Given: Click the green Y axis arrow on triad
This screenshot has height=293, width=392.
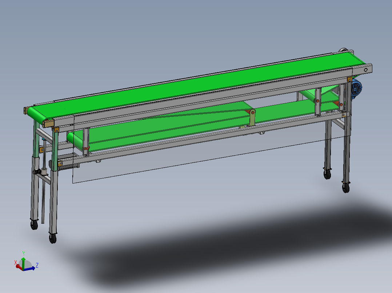Looking at the screenshot, I should tap(23, 263).
